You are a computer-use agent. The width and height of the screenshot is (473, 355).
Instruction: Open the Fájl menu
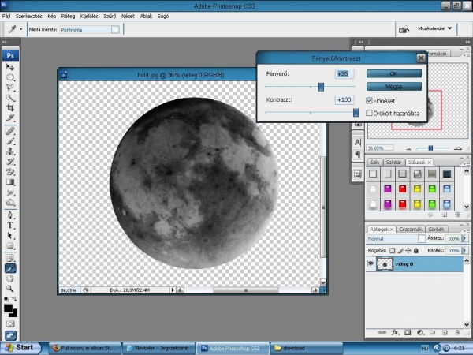[x=6, y=17]
